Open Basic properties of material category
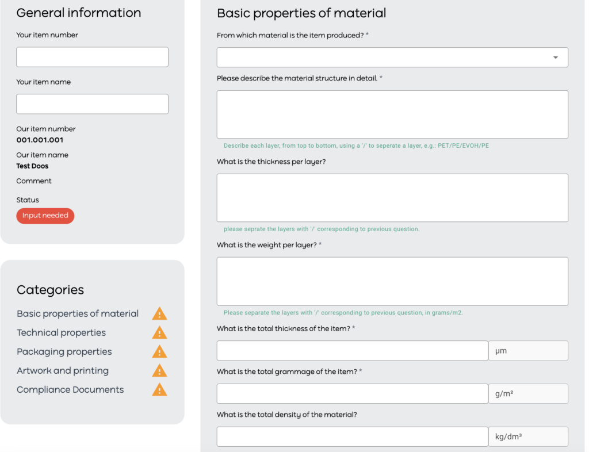 (x=78, y=313)
